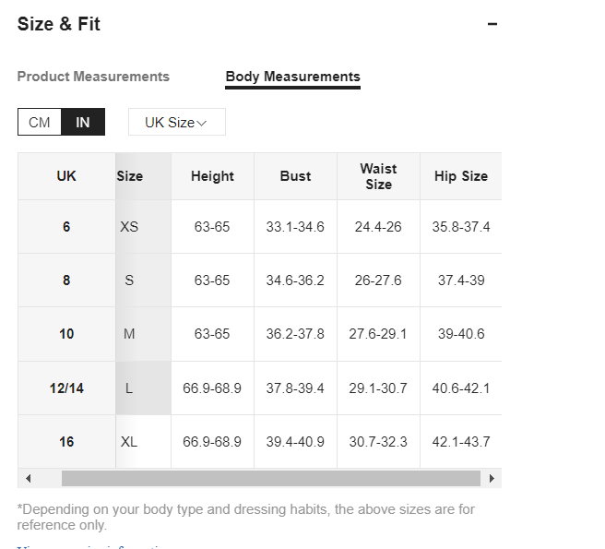Image resolution: width=605 pixels, height=549 pixels.
Task: Select the UK 8 size row
Action: pyautogui.click(x=66, y=280)
